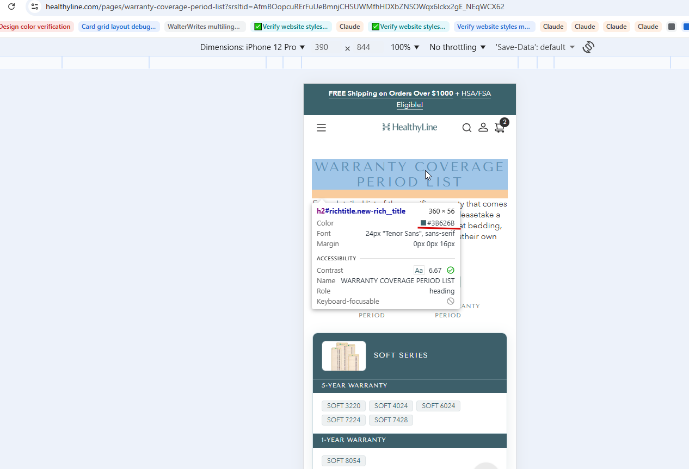Rotate the device viewport orientation
The height and width of the screenshot is (469, 689).
[588, 47]
